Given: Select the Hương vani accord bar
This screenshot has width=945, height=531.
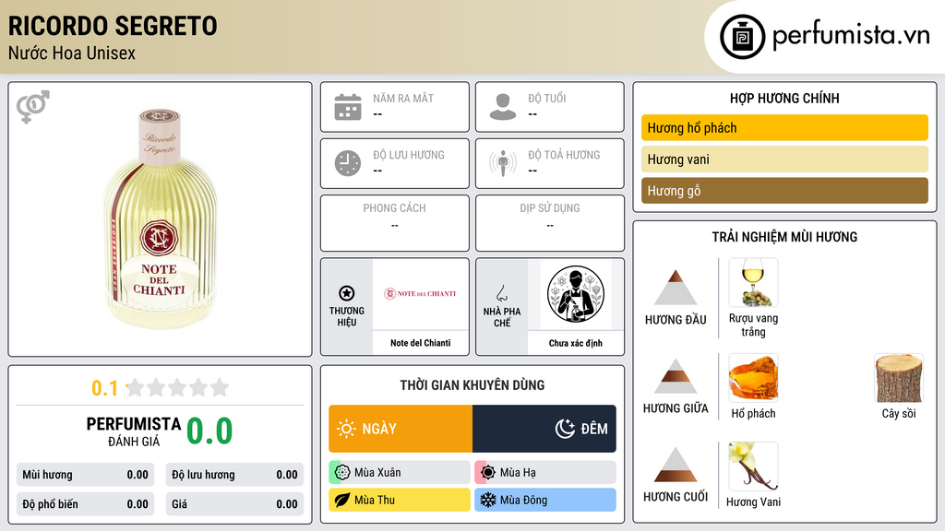Looking at the screenshot, I should point(784,159).
